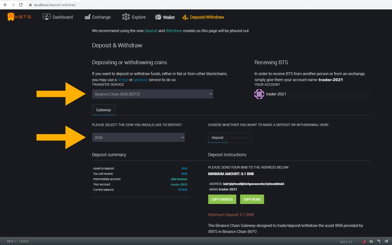This screenshot has height=245, width=392.
Task: Select the Gateway tab
Action: click(x=104, y=110)
